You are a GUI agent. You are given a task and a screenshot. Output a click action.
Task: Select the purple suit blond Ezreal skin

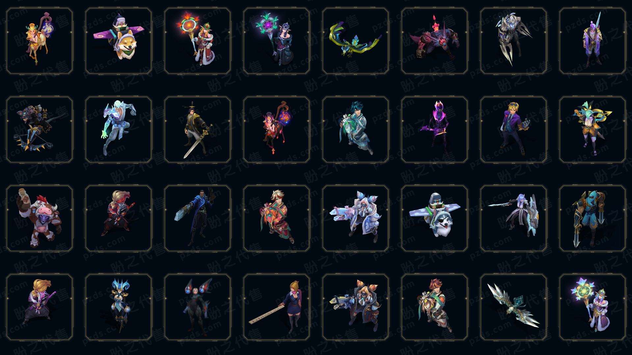pos(513,130)
